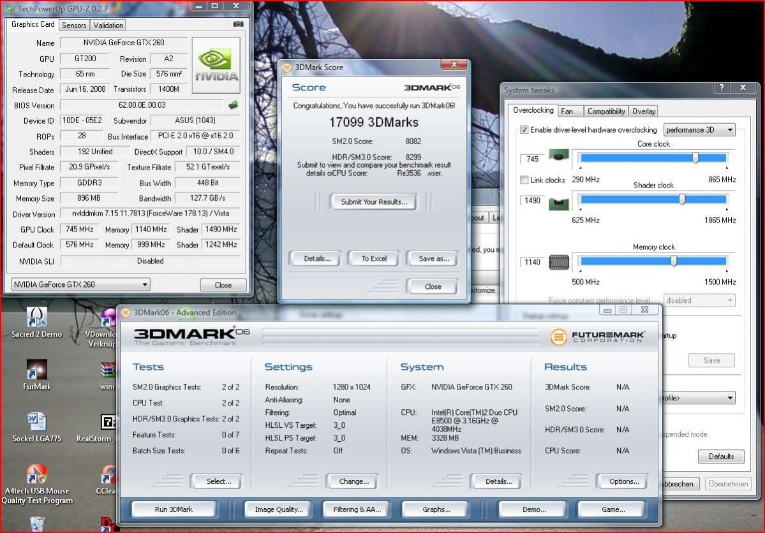The height and width of the screenshot is (533, 765).
Task: Toggle the Link clocks checkbox
Action: [x=524, y=180]
